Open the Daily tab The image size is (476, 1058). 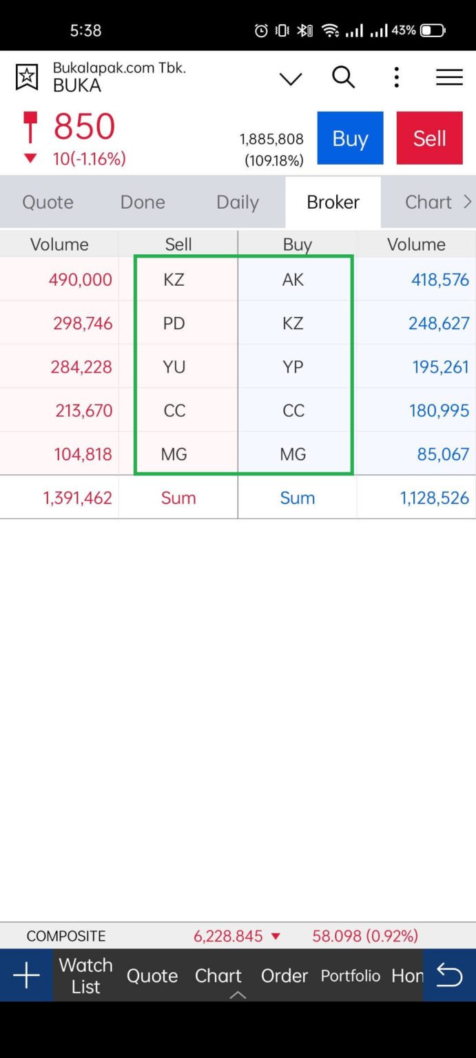(237, 202)
